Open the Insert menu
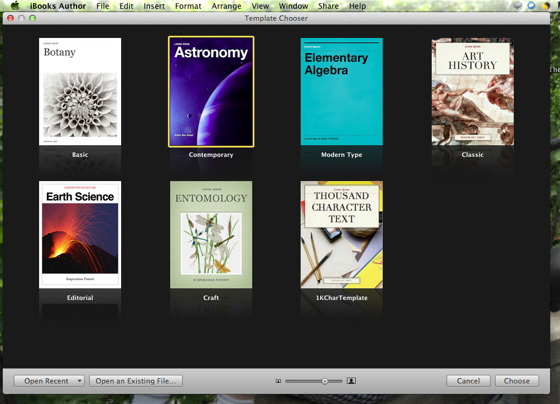The image size is (560, 404). (x=154, y=6)
